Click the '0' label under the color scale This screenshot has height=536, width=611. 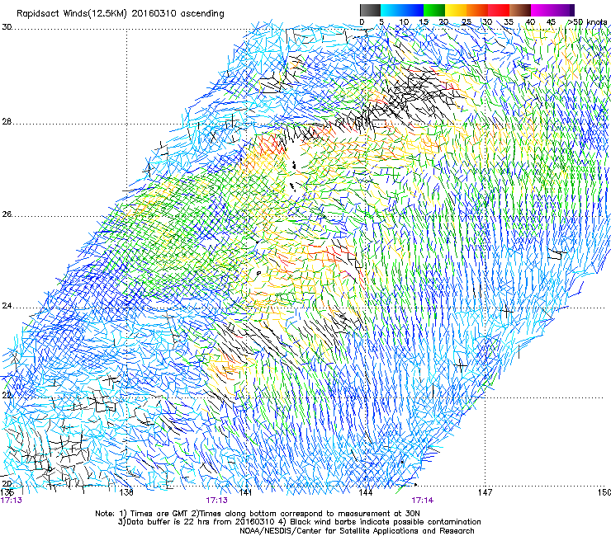pos(362,22)
